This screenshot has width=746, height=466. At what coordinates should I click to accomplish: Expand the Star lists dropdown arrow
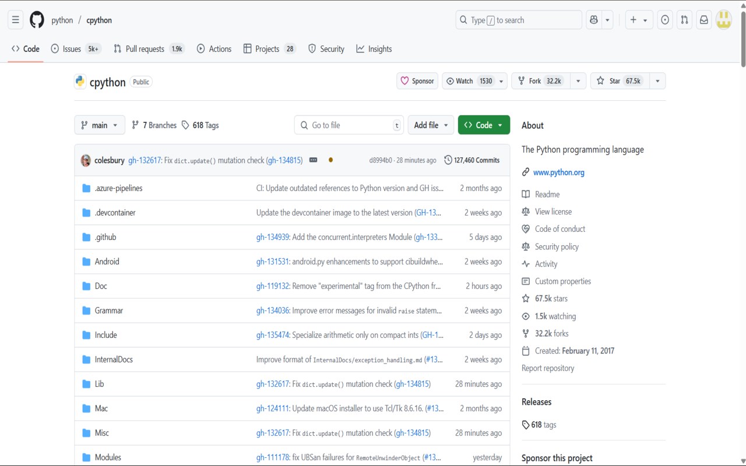tap(657, 81)
